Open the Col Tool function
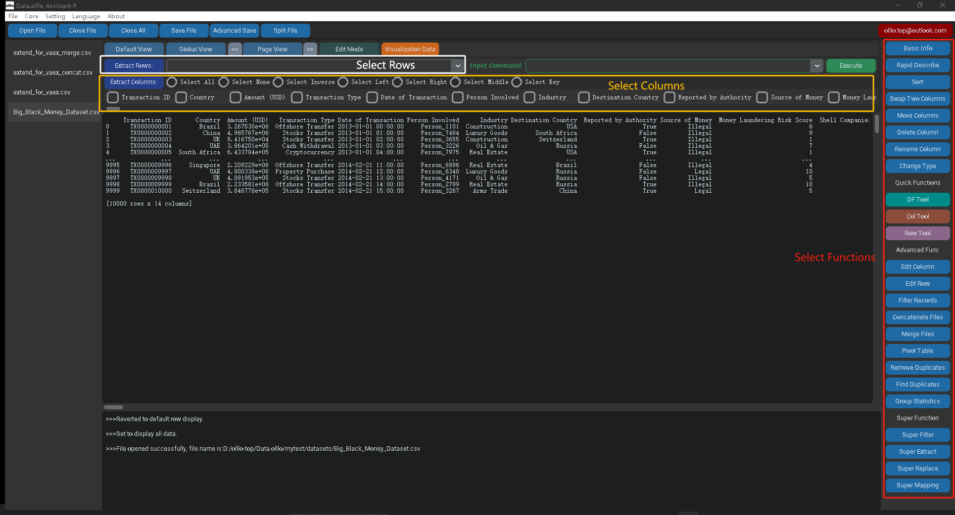This screenshot has width=955, height=515. point(917,216)
